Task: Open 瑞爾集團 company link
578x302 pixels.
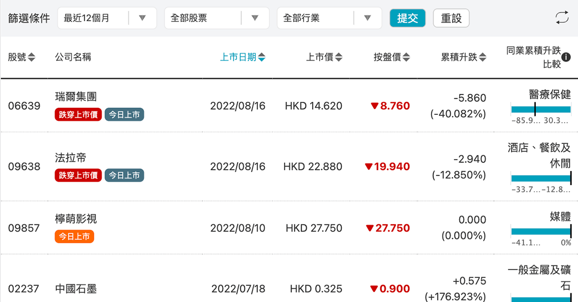Action: pos(76,97)
